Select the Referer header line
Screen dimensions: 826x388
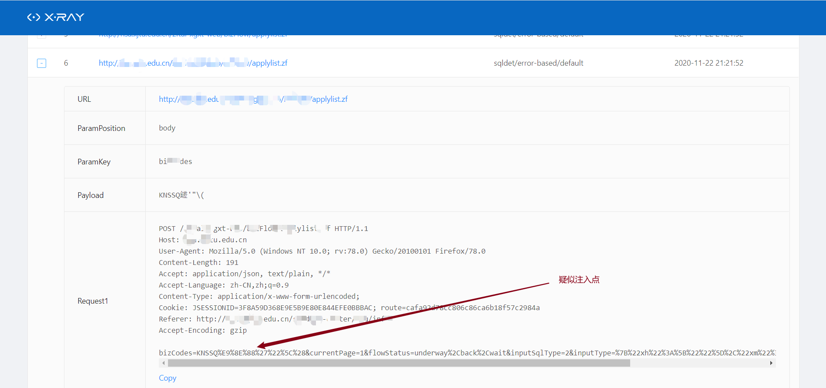click(x=276, y=319)
